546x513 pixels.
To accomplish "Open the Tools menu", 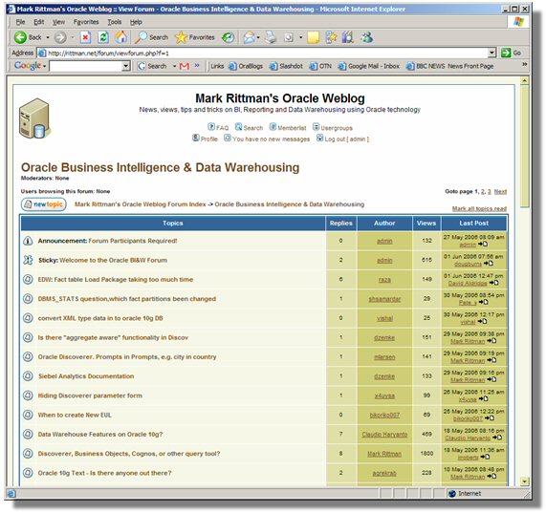I will coord(114,22).
